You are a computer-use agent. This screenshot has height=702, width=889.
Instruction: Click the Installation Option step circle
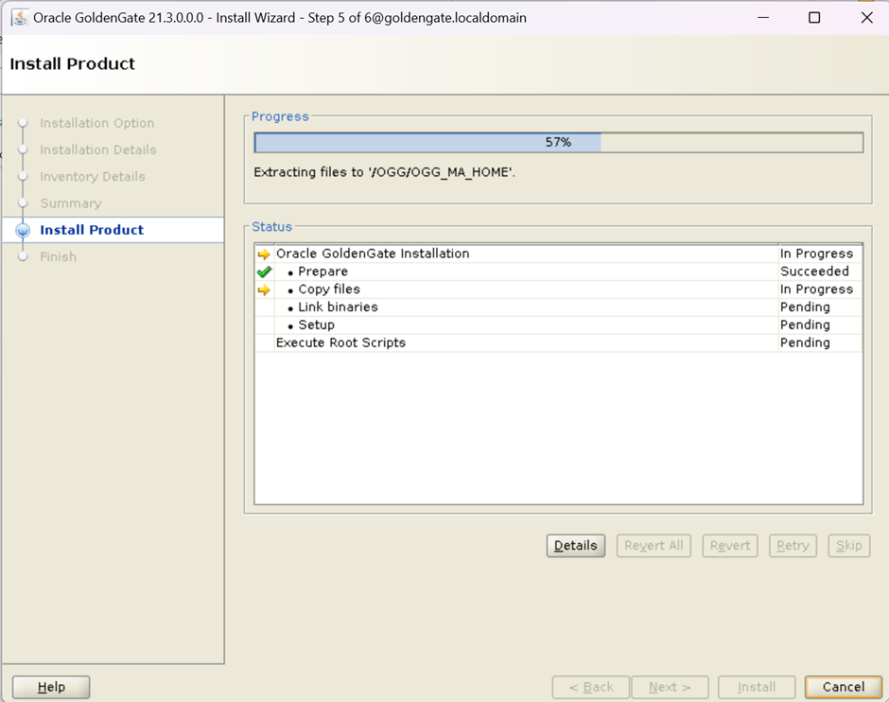pos(24,123)
